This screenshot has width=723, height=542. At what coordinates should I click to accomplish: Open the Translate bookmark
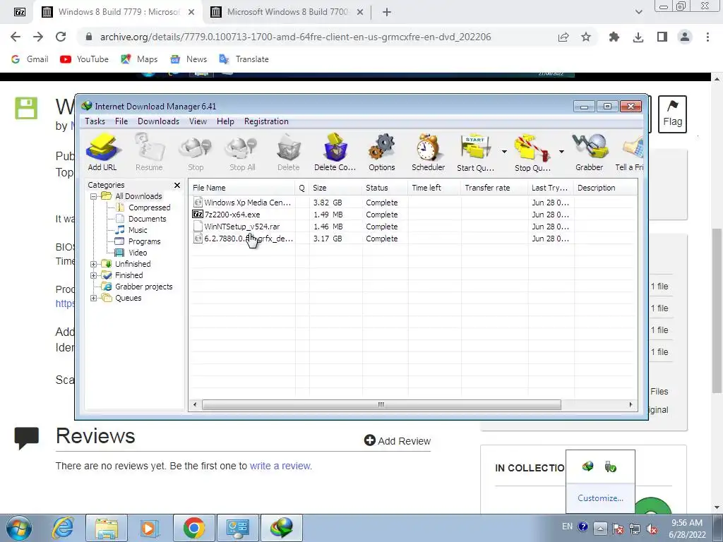(244, 59)
